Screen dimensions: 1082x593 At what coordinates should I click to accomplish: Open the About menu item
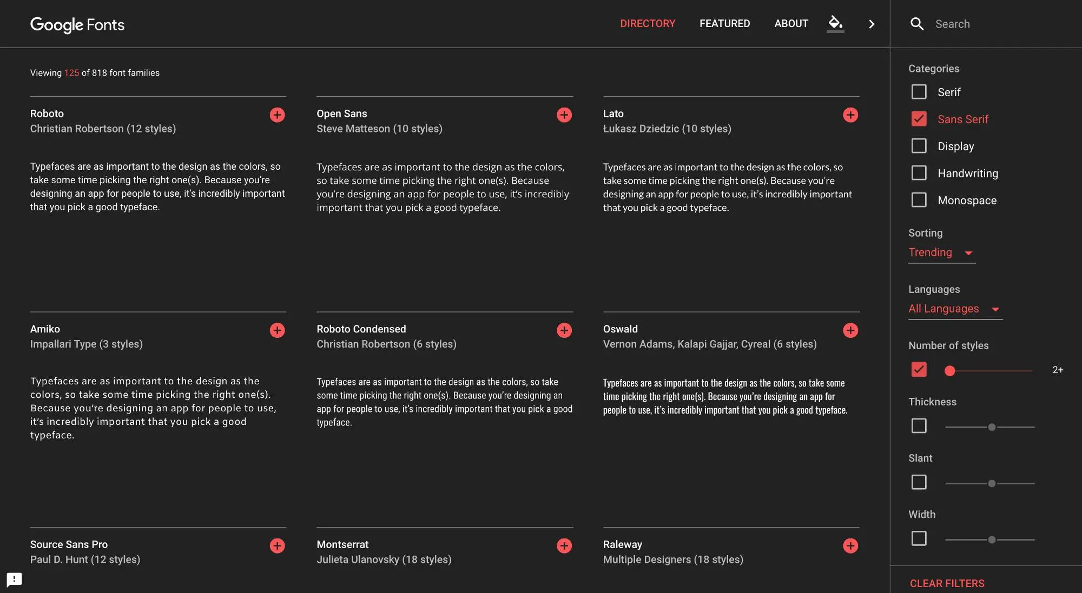[791, 24]
